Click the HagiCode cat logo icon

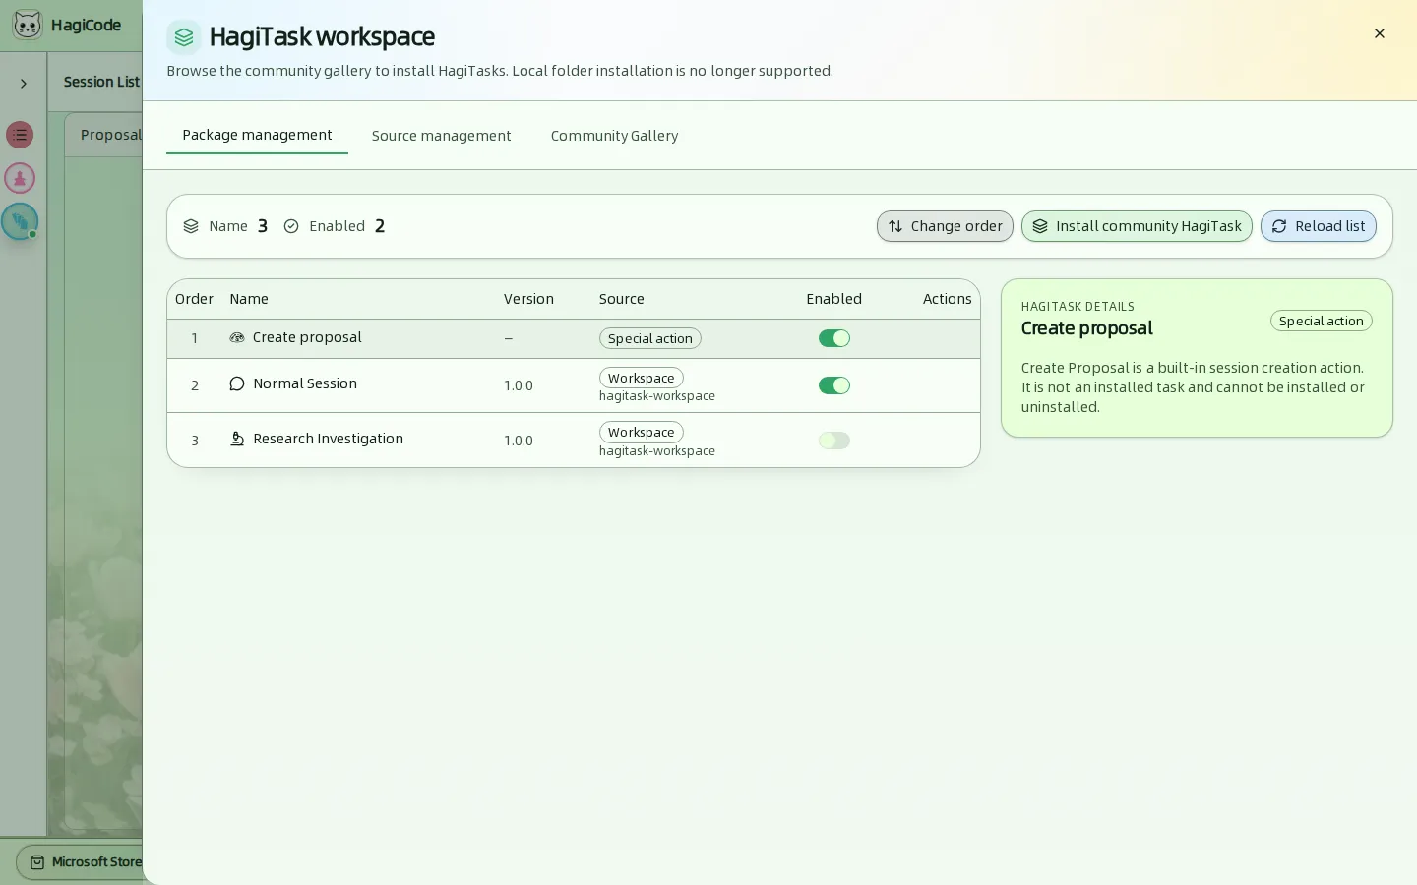click(28, 25)
